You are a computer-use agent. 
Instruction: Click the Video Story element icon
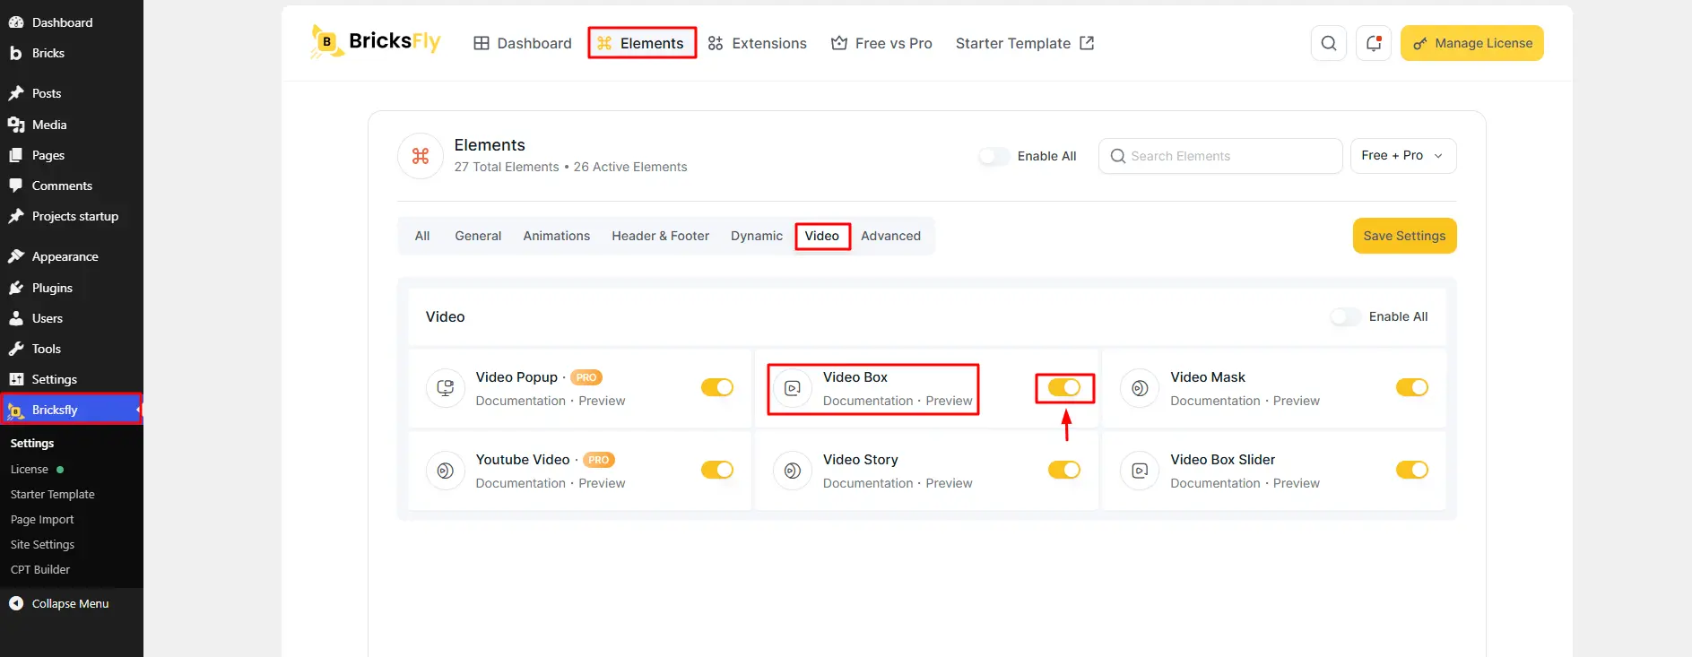pyautogui.click(x=793, y=471)
